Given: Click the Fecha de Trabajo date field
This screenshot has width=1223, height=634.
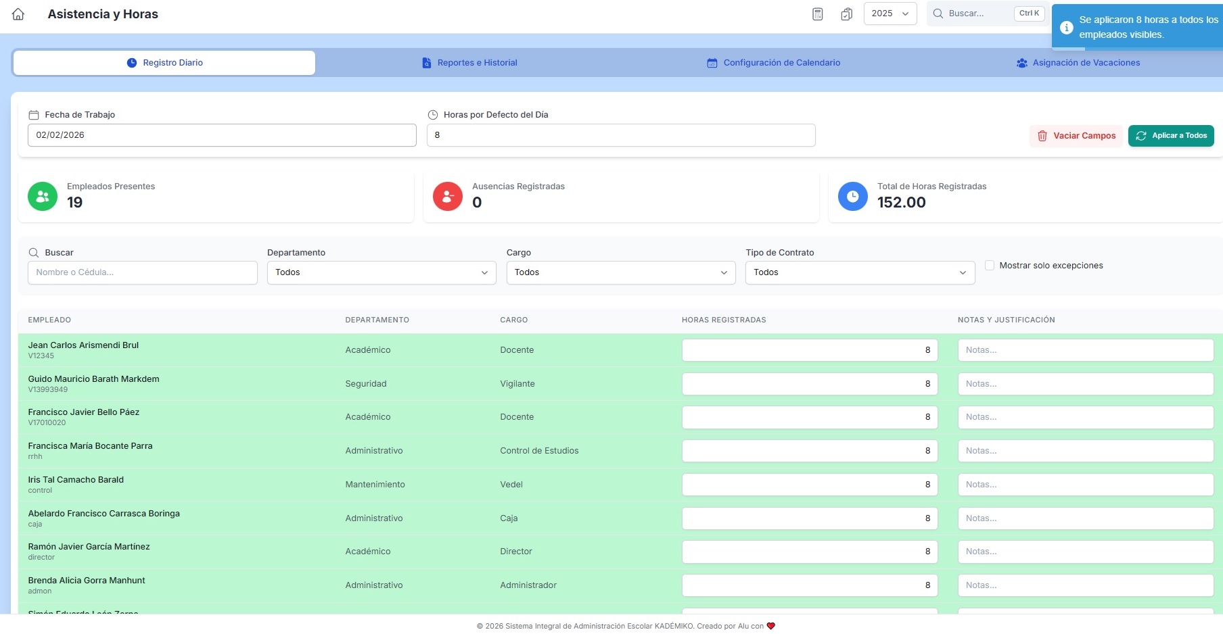Looking at the screenshot, I should 222,135.
